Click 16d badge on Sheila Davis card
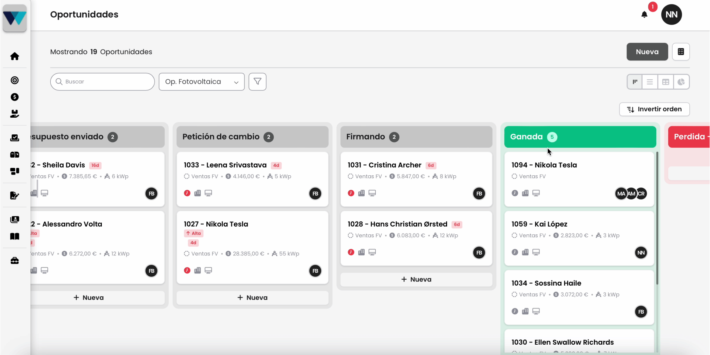 pyautogui.click(x=95, y=165)
